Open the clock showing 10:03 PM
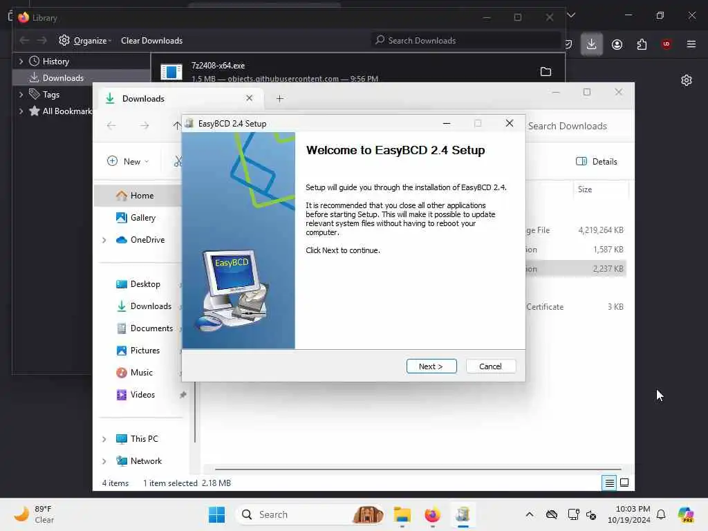 pos(628,514)
